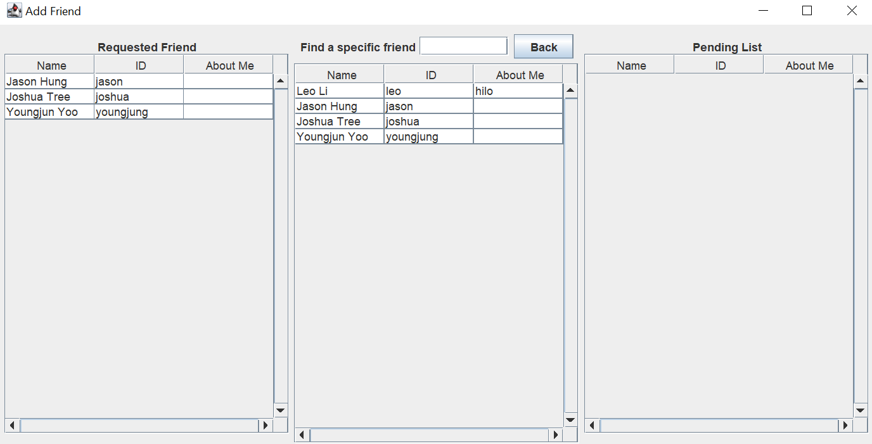Select Youngjun Yoo in Requested Friend table
The height and width of the screenshot is (444, 872).
click(49, 112)
